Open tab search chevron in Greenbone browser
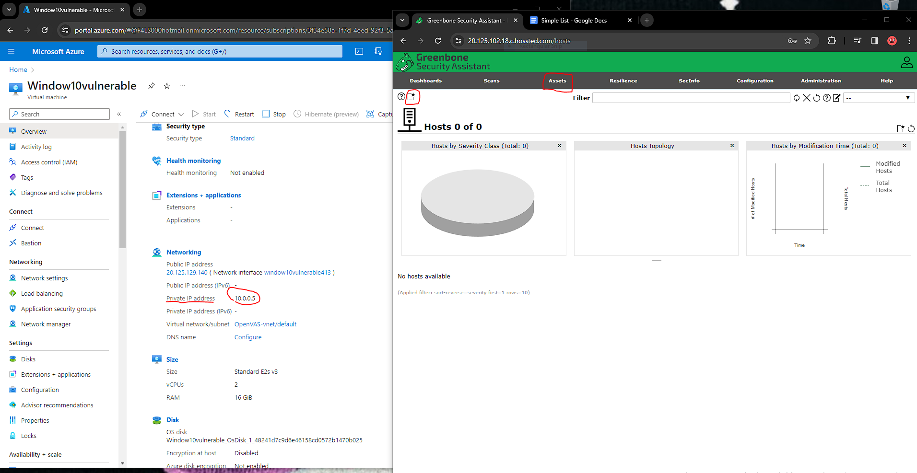This screenshot has width=917, height=473. [402, 20]
